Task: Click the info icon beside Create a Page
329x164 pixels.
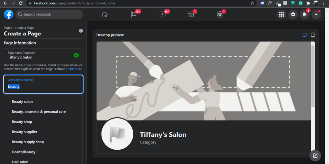Action: click(81, 31)
